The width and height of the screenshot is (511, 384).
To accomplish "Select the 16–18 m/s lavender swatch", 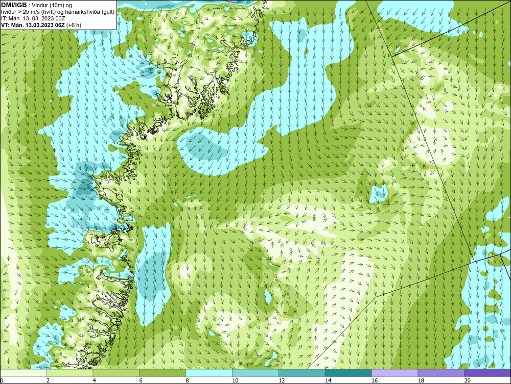I will click(395, 373).
